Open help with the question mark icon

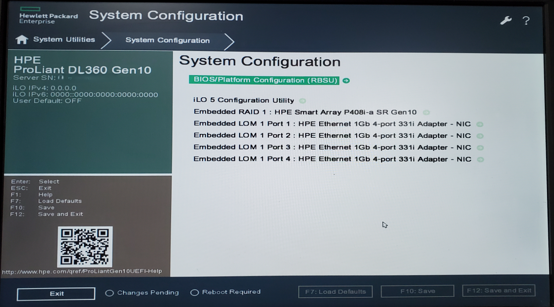(526, 21)
